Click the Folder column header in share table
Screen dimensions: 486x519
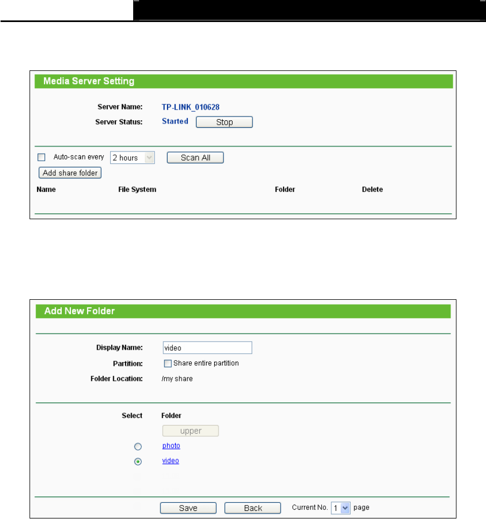click(285, 189)
